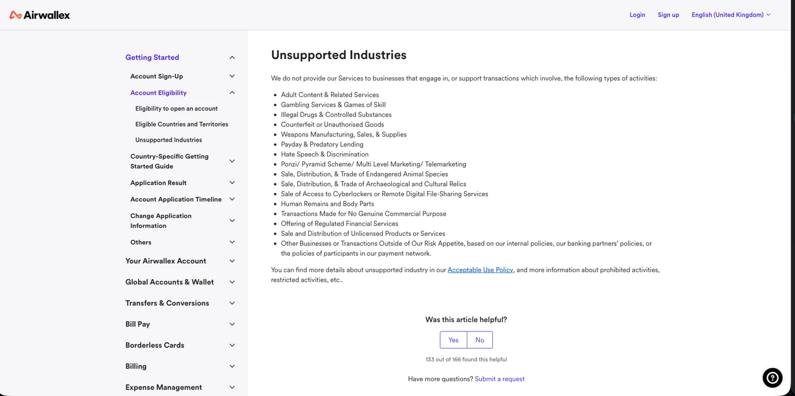Open the Acceptable Use Policy link
Image resolution: width=795 pixels, height=396 pixels.
click(480, 270)
